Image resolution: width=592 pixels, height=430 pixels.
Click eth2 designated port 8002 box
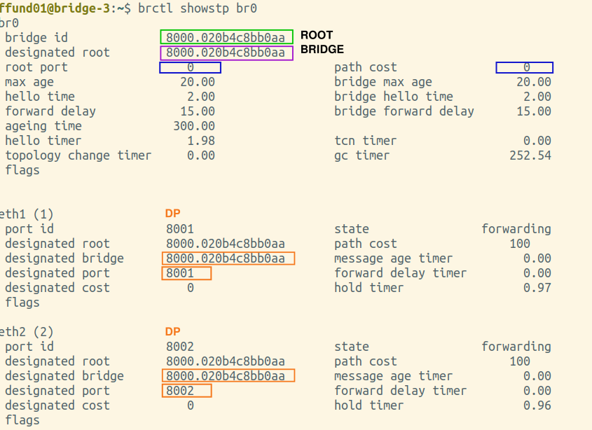(186, 391)
